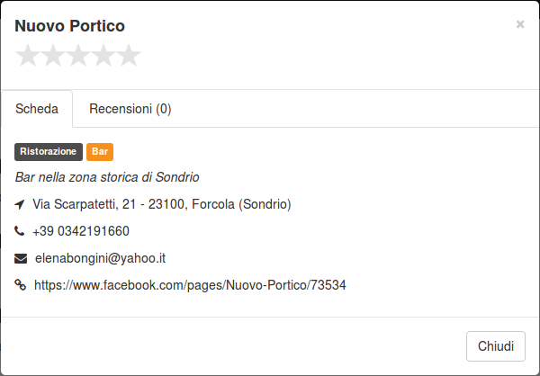The width and height of the screenshot is (540, 376).
Task: Open the Recensioni (0) tab
Action: point(130,109)
